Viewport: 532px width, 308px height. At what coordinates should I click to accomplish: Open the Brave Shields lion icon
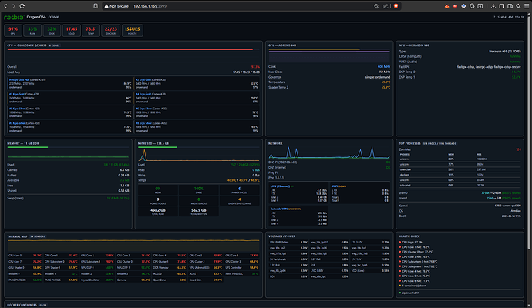396,6
